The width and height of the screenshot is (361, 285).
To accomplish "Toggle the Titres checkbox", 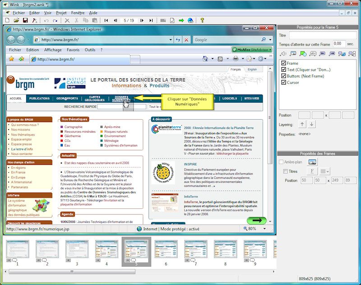I will [x=286, y=172].
